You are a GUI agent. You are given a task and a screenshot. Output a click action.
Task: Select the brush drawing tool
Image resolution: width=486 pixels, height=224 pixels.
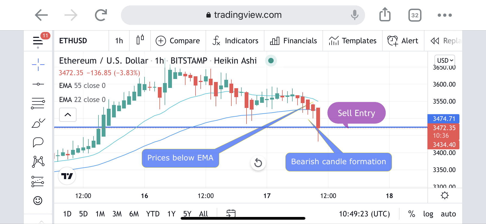[38, 123]
